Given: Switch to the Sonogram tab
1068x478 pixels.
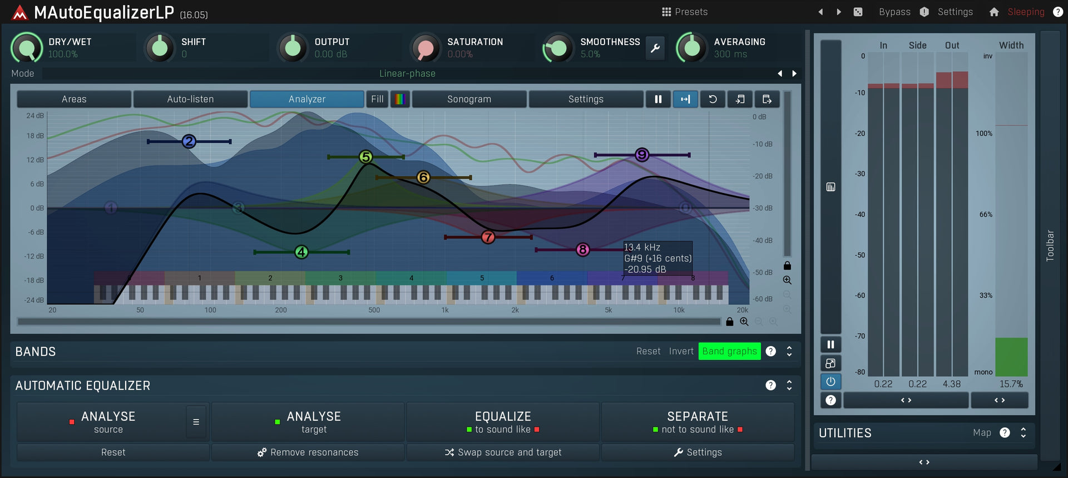Looking at the screenshot, I should (469, 99).
